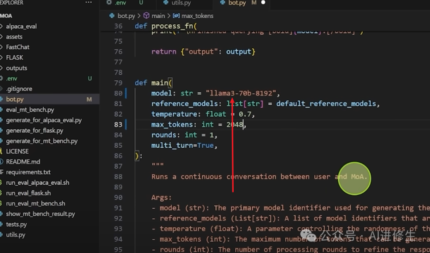Screen dimensions: 430x253
Task: Click the Python icon on bot.py tab
Action: click(223, 2)
